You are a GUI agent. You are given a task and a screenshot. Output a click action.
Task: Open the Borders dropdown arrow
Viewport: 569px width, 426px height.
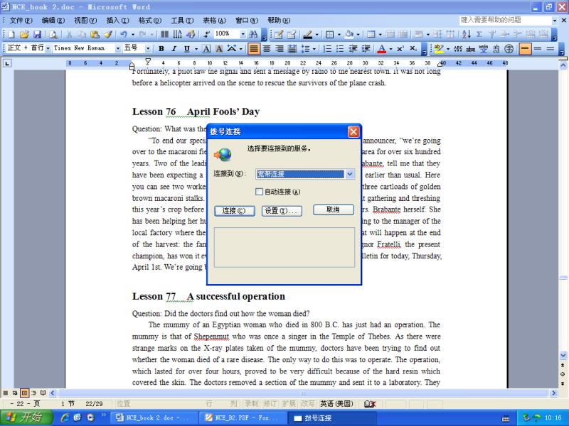click(x=339, y=34)
